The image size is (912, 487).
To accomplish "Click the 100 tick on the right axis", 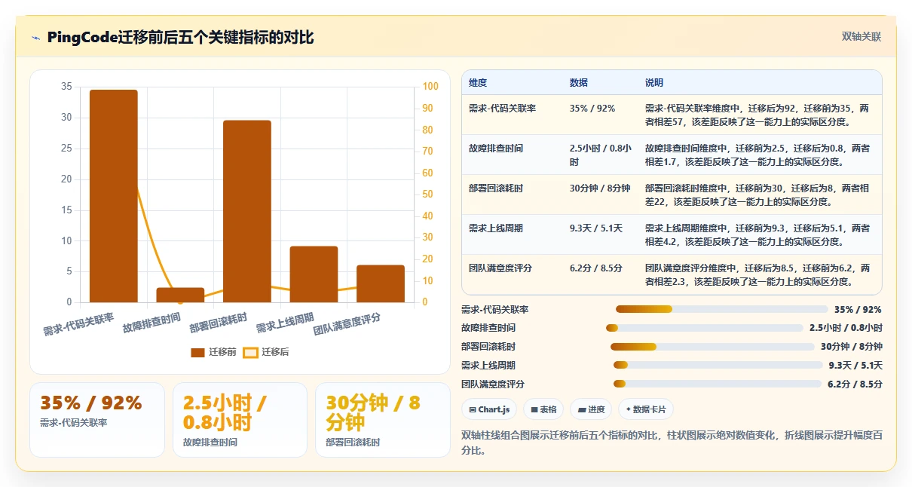I will 430,87.
